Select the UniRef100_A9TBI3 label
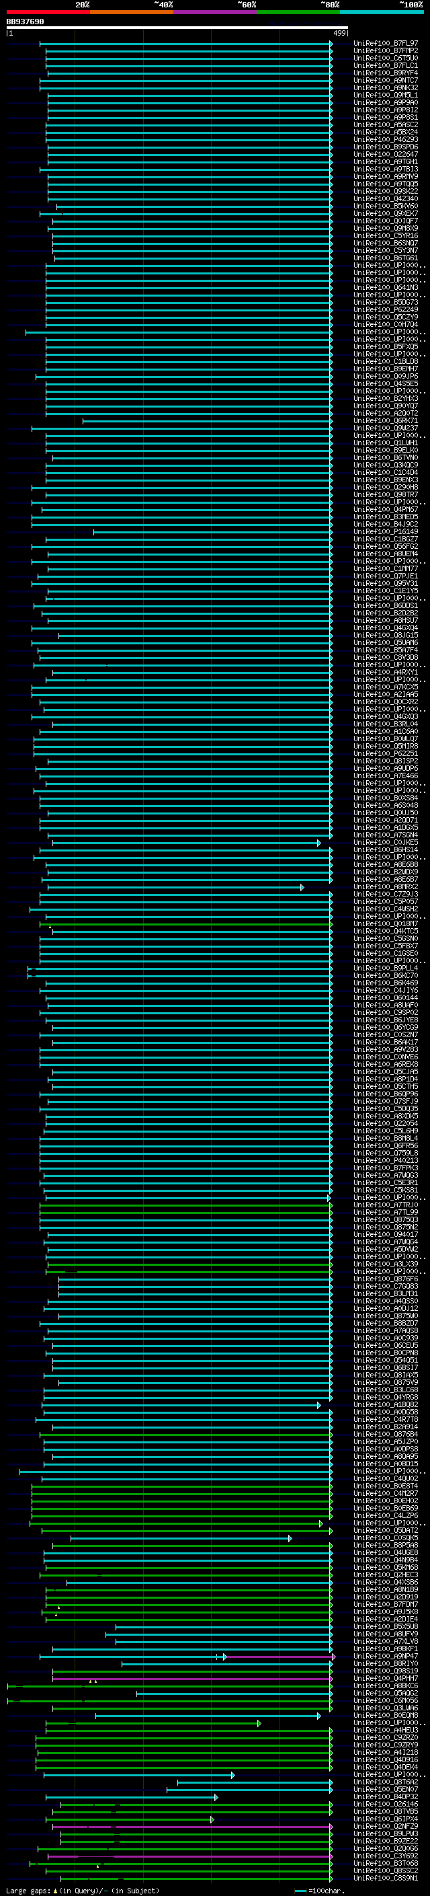The image size is (430, 1896). (386, 169)
